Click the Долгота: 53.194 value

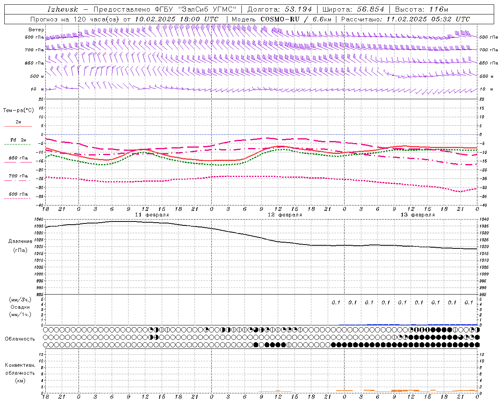(x=279, y=9)
